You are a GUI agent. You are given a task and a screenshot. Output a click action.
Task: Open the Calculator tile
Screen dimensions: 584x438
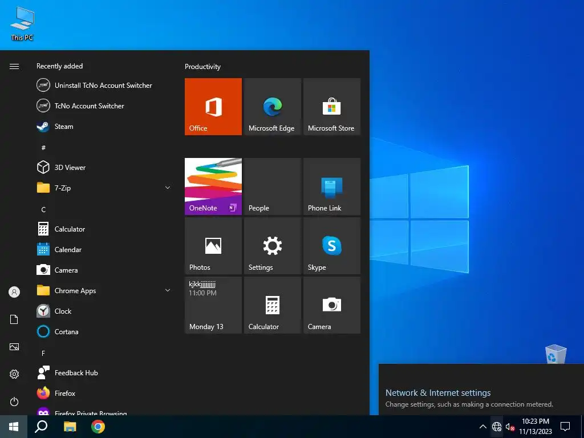(272, 305)
